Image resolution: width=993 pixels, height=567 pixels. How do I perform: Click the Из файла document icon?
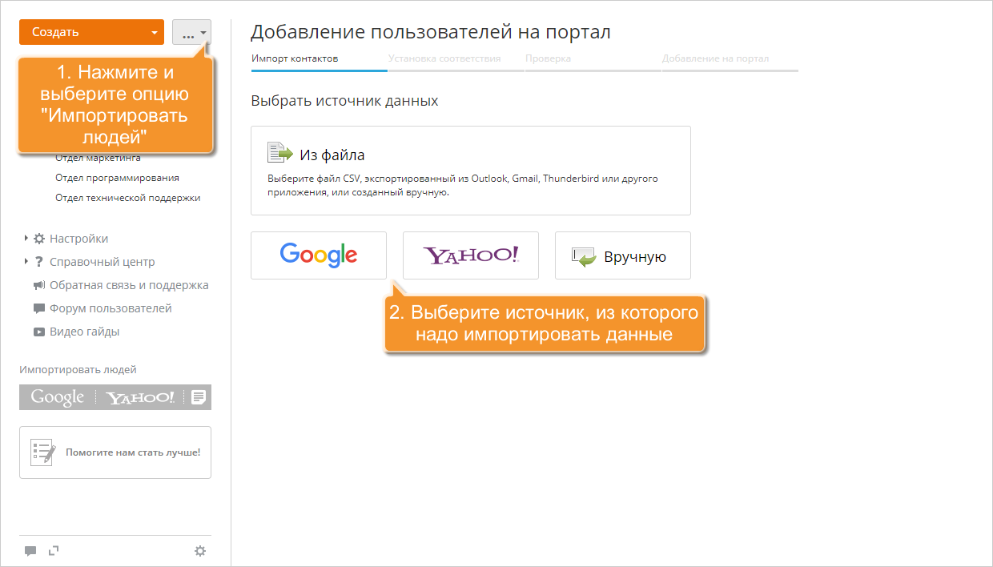(x=280, y=153)
